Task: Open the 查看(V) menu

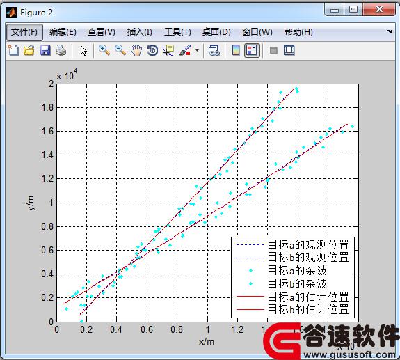Action: [101, 32]
